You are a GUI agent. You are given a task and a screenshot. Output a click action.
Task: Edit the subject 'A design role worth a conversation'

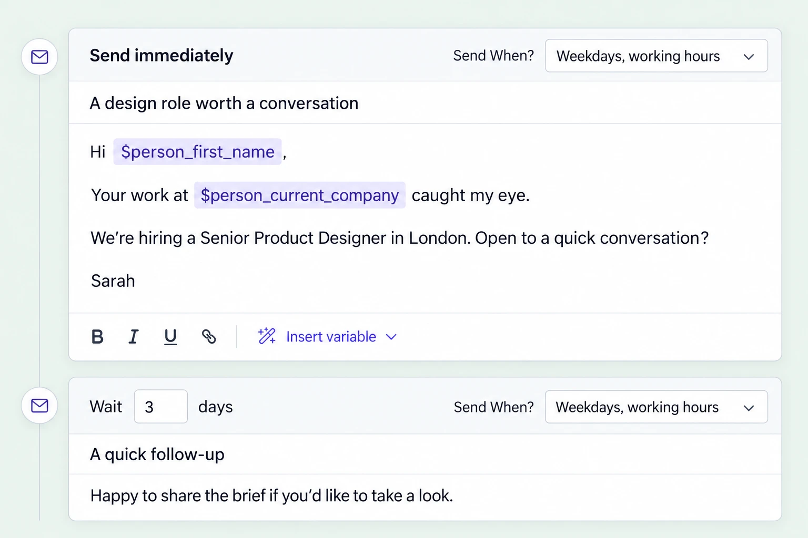click(x=425, y=103)
